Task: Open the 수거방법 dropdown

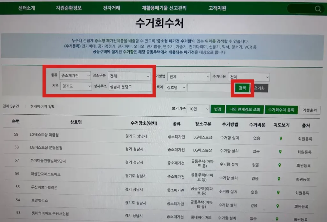Action: 189,77
